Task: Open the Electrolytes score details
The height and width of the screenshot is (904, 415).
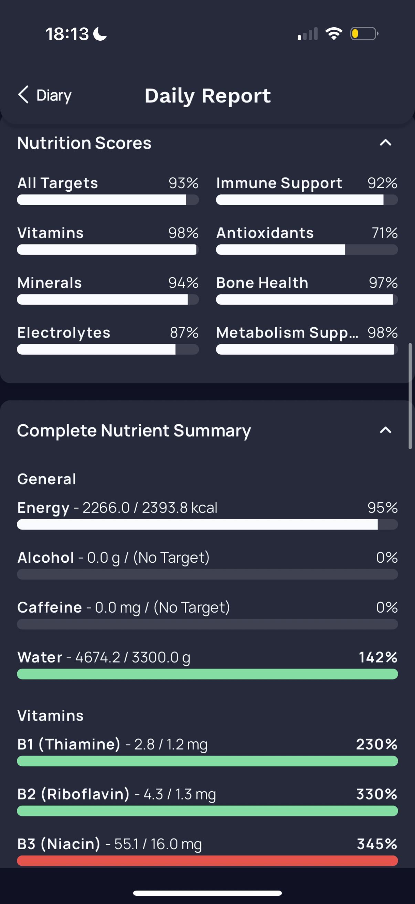Action: (108, 339)
